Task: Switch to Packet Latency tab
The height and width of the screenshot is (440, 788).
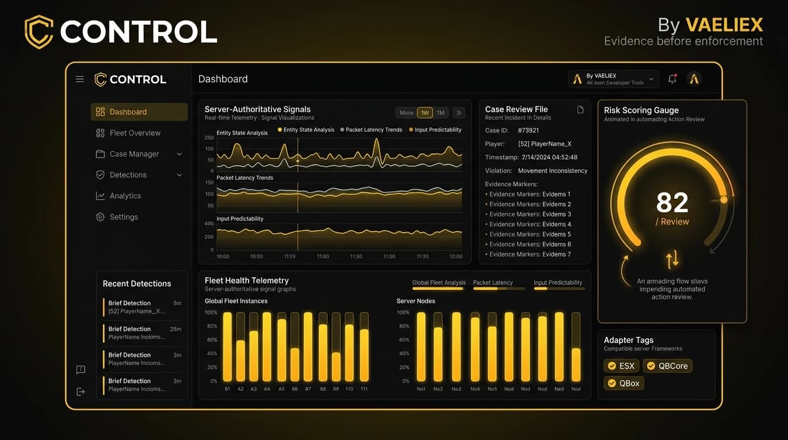Action: tap(492, 282)
